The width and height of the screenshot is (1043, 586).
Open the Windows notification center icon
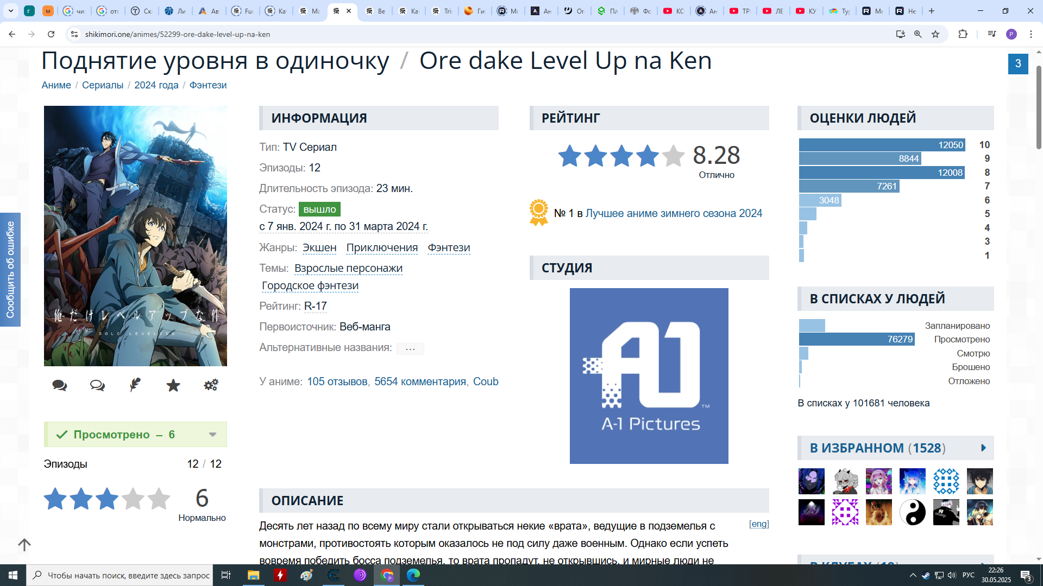(x=1026, y=575)
